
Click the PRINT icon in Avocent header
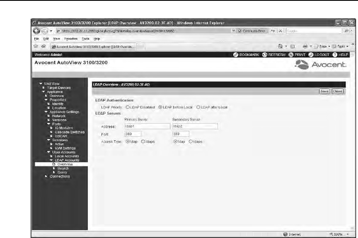click(x=291, y=55)
